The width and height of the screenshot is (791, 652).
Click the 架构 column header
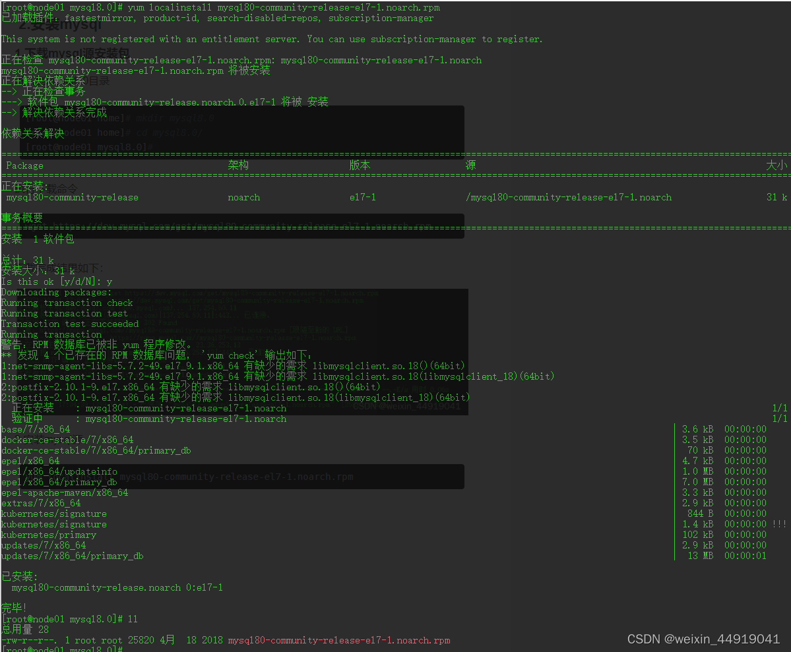point(237,165)
